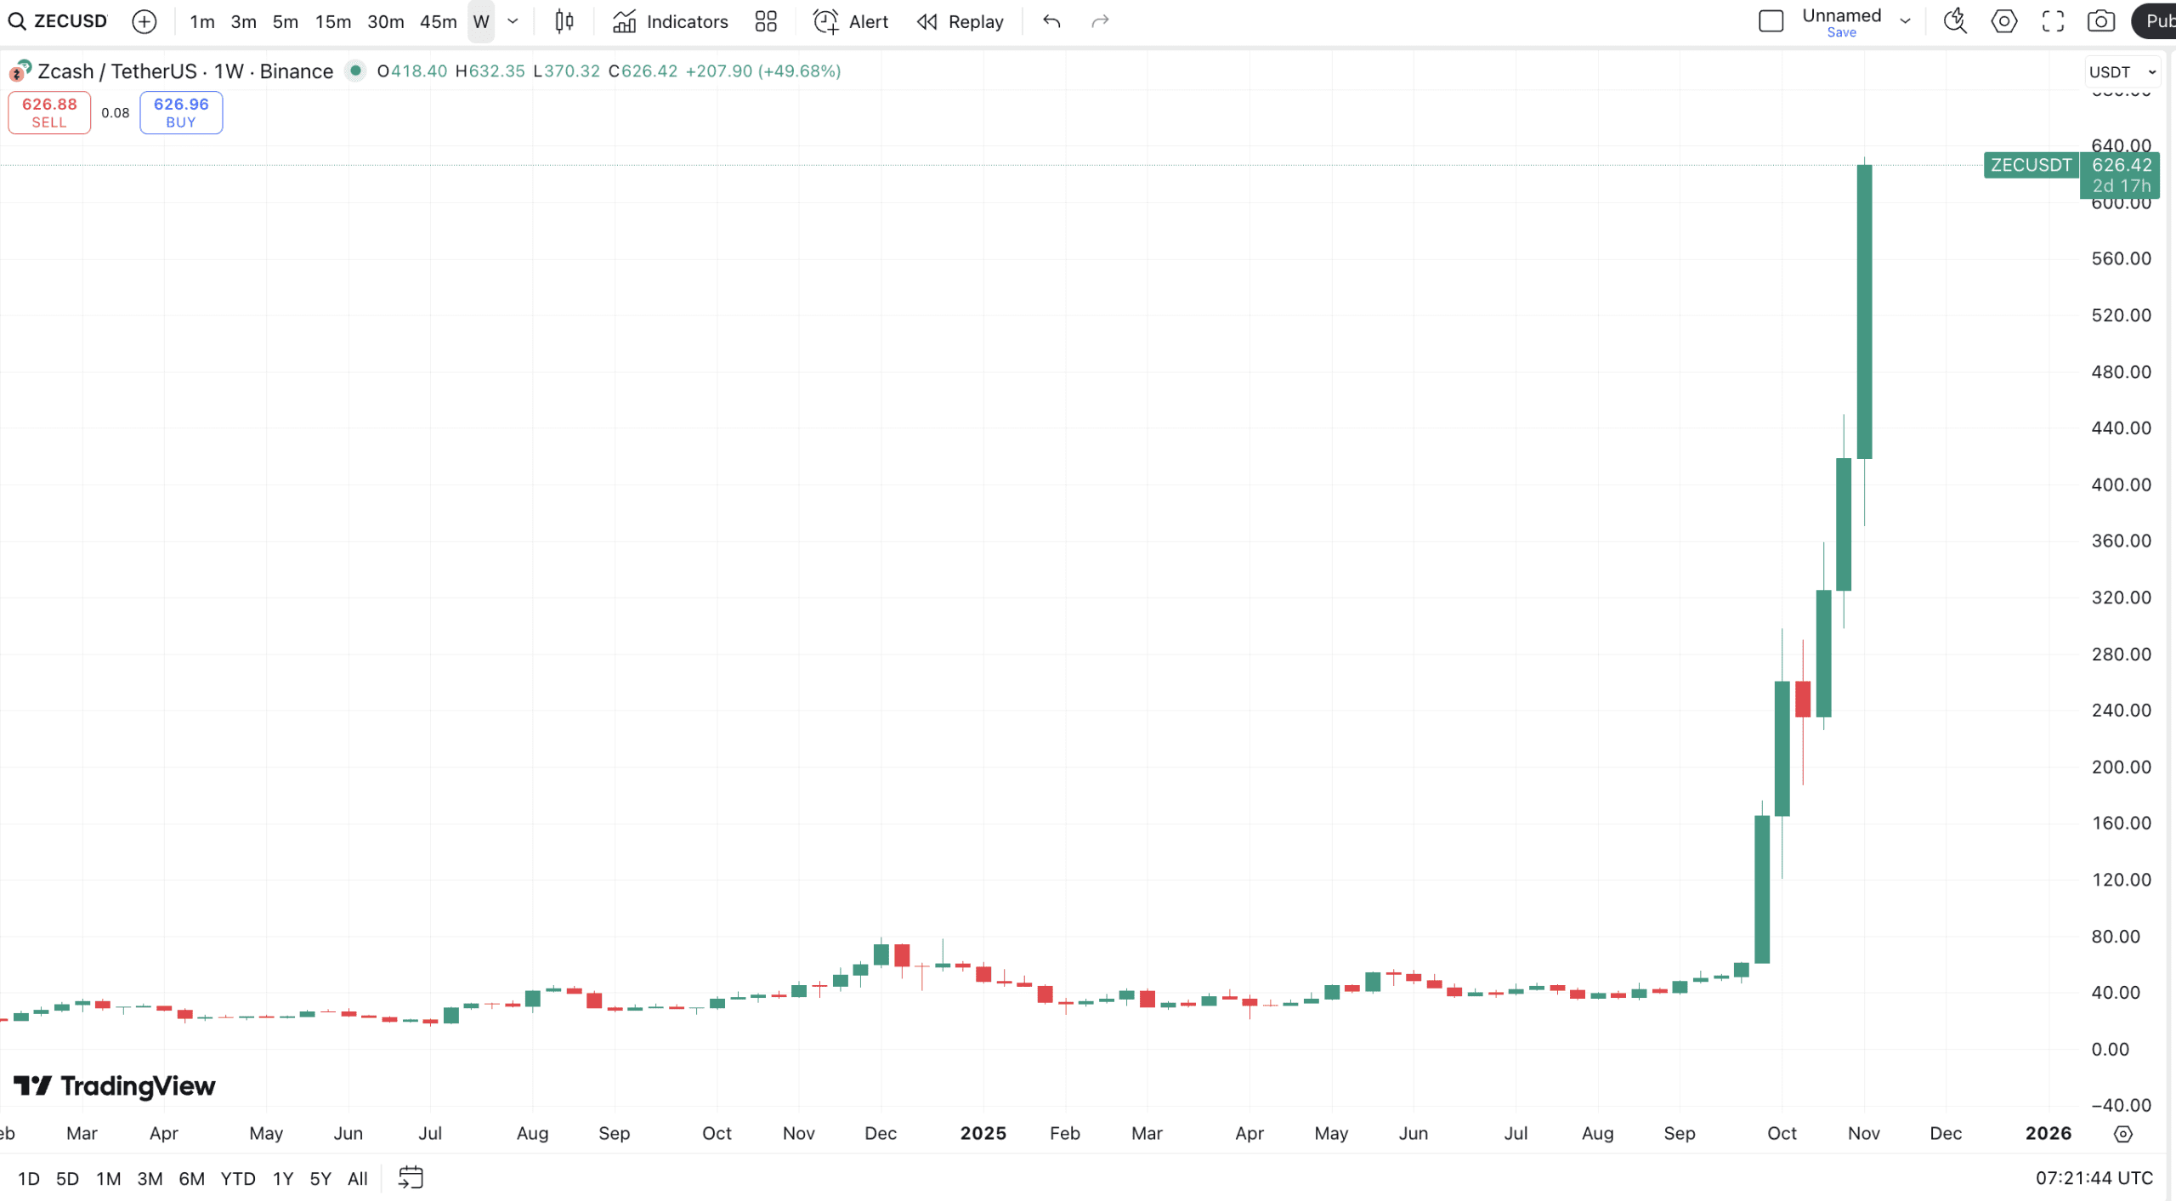Take a chart snapshot with camera icon

point(2101,21)
